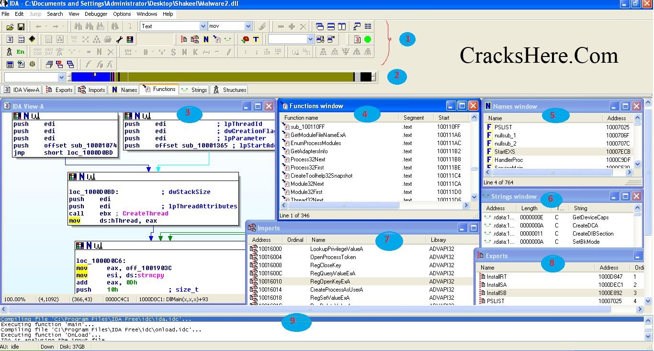Open the Debugger menu
The width and height of the screenshot is (654, 351).
pos(96,14)
